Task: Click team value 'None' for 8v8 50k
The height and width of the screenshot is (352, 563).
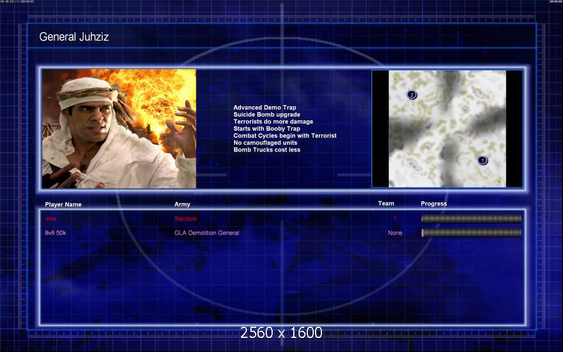Action: click(x=395, y=233)
